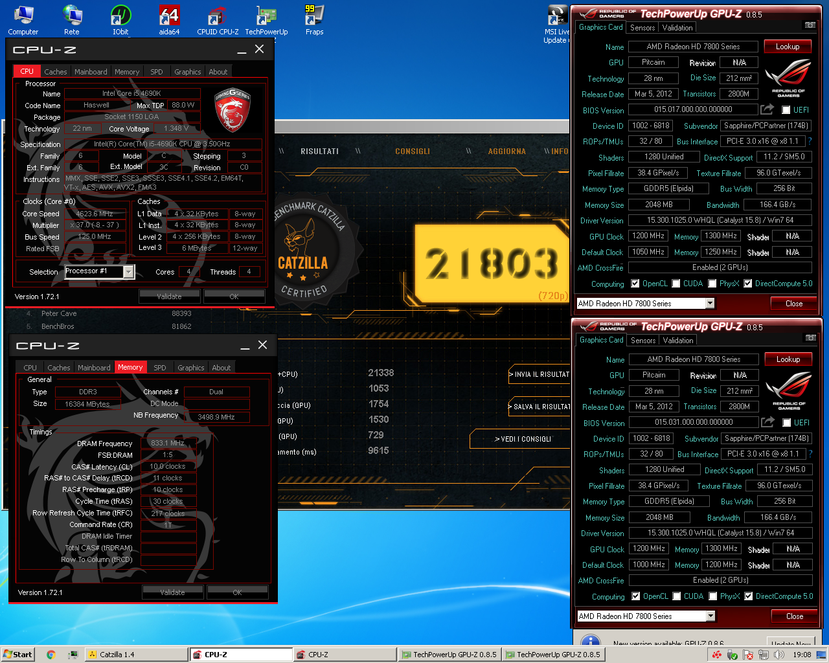829x663 pixels.
Task: Click the Bus Interface question mark in bottom GPU-Z
Action: [810, 453]
